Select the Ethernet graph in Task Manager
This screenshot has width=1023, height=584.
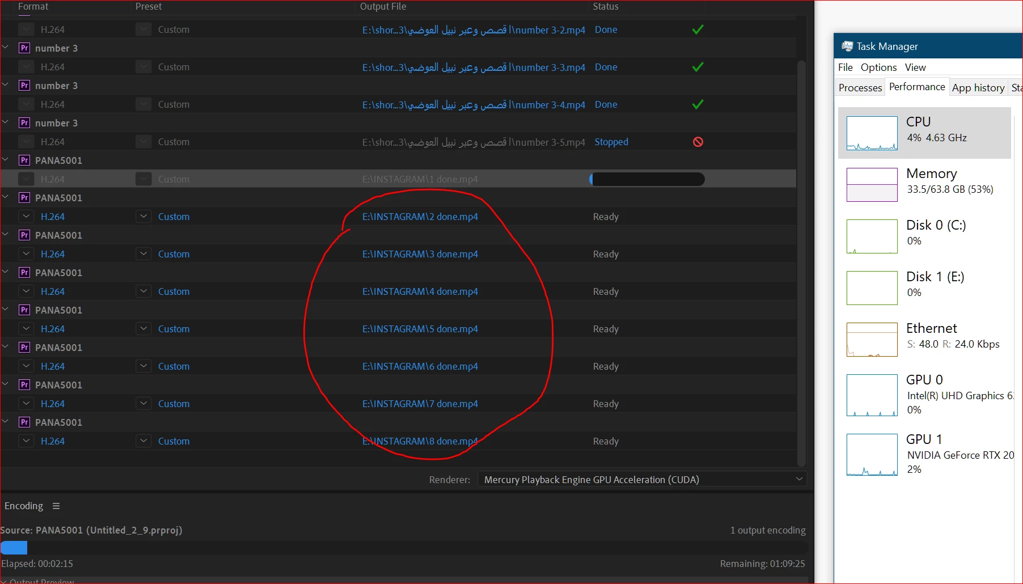click(x=872, y=339)
